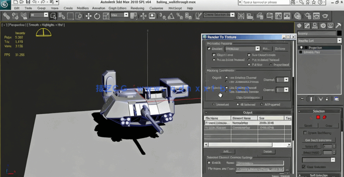Toggle Enabled checkbox in Projection Mapping
This screenshot has width=344, height=177.
209,49
